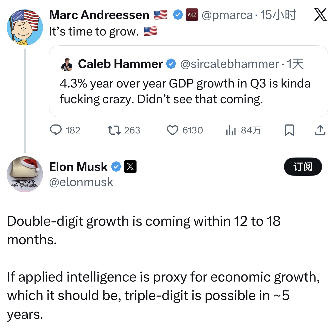Bookmark Marc Andreessen's tweet

(289, 130)
